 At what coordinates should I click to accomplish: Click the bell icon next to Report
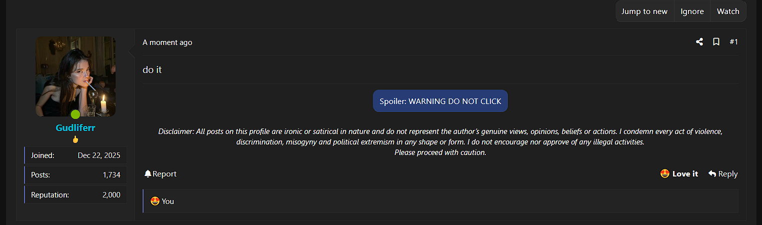tap(148, 173)
